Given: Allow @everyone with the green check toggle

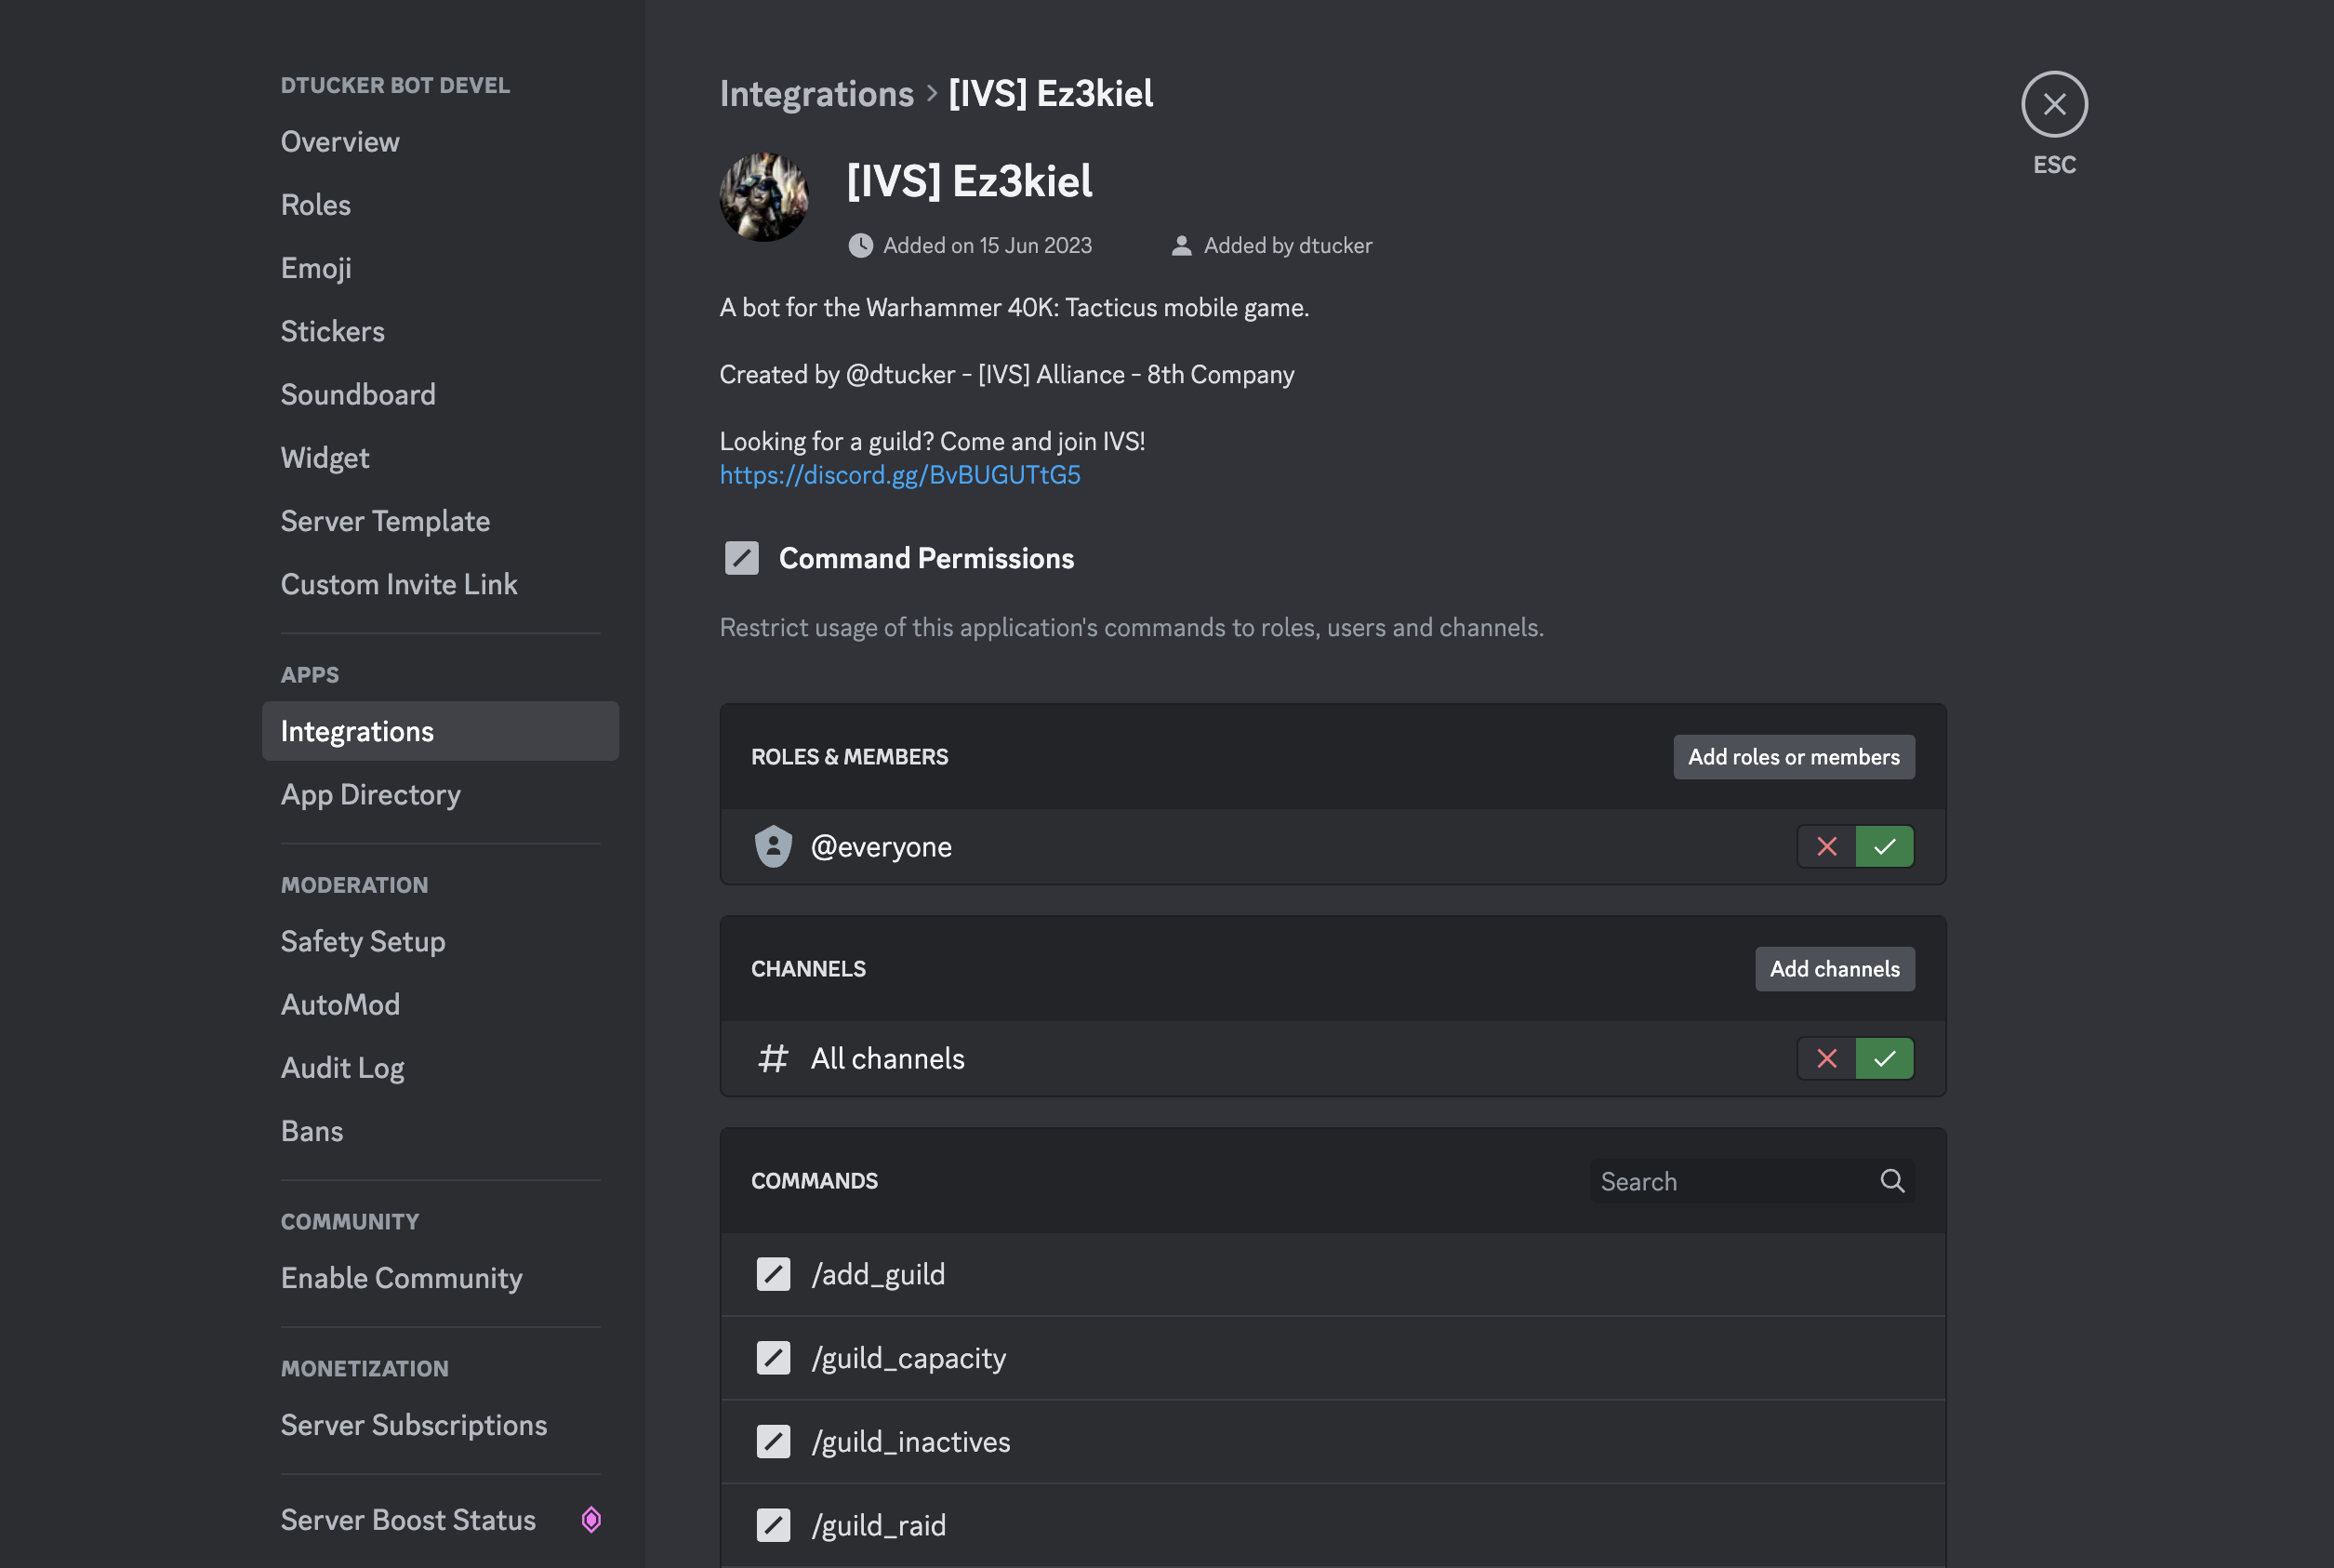Looking at the screenshot, I should (x=1884, y=846).
